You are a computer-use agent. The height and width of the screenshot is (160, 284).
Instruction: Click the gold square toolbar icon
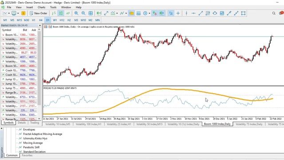click(x=24, y=13)
